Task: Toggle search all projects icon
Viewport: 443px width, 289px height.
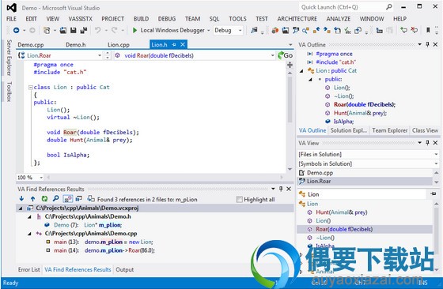Action: click(79, 199)
